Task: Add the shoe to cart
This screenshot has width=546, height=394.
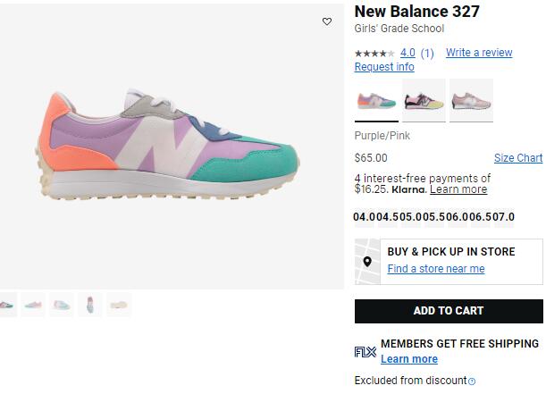Action: tap(449, 311)
